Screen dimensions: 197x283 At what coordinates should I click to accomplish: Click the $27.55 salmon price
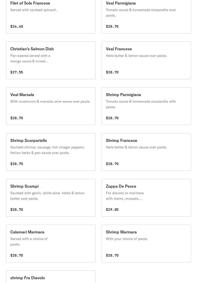17,72
